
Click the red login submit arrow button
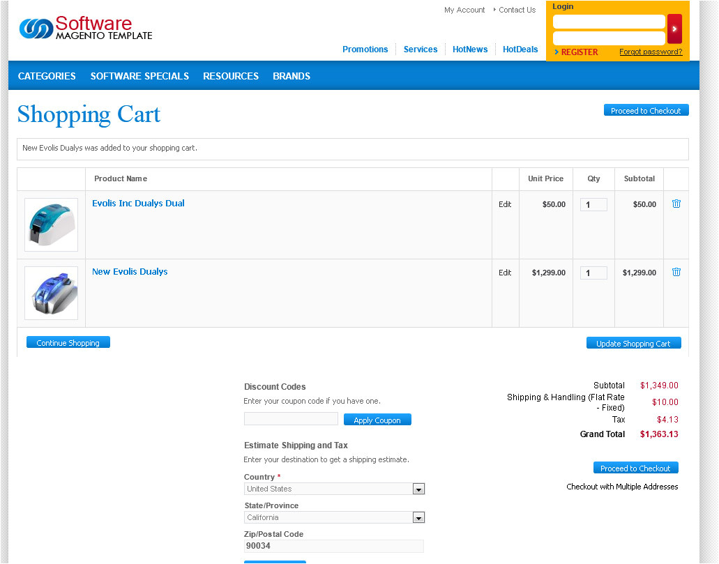click(x=674, y=29)
